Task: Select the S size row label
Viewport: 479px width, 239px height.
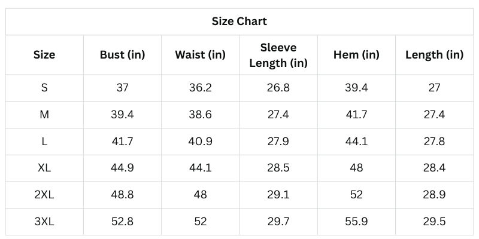Action: pyautogui.click(x=44, y=88)
